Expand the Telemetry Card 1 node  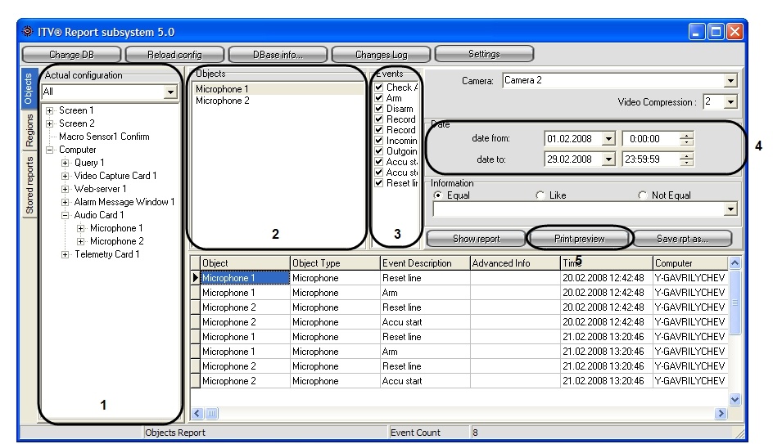(66, 254)
